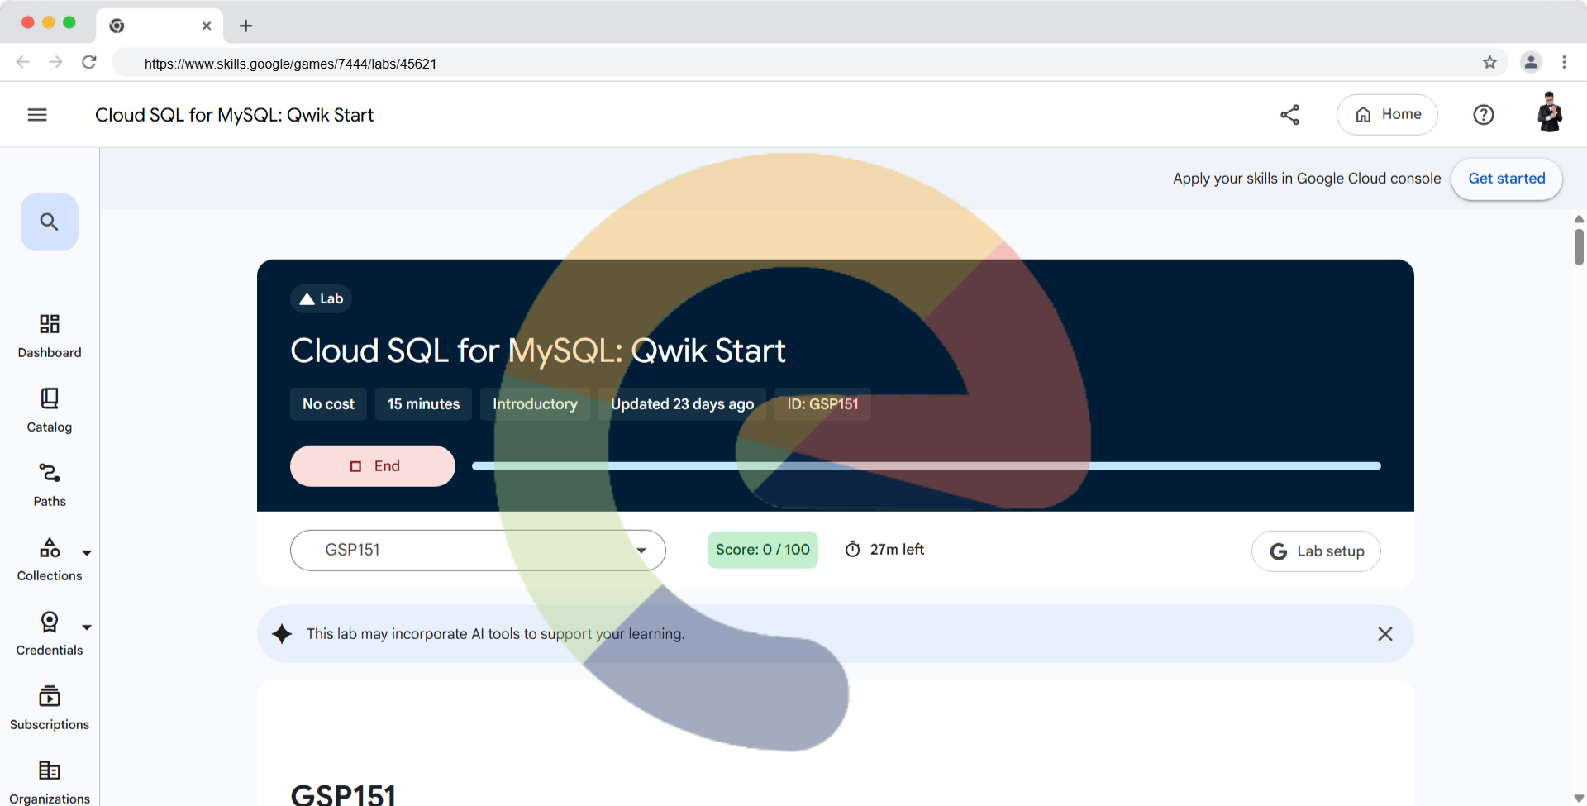Expand the Collections submenu arrow

tap(87, 553)
